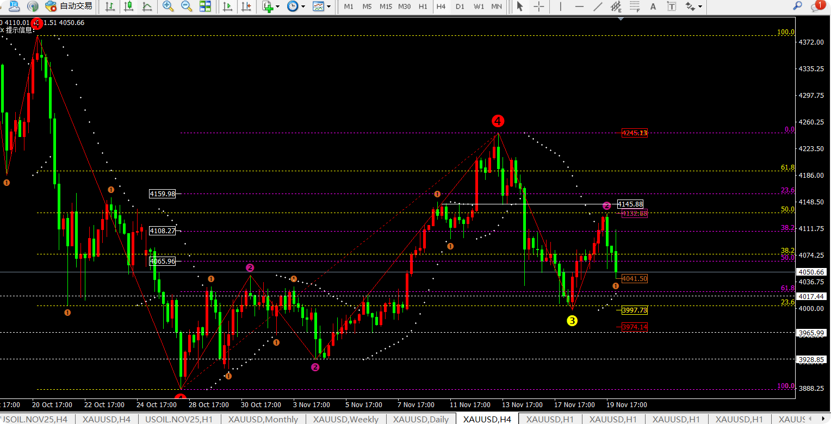831x424 pixels.
Task: Tile the chart windows
Action: [205, 7]
